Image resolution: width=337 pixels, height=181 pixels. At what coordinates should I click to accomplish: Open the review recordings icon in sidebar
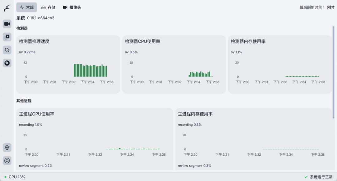click(7, 37)
